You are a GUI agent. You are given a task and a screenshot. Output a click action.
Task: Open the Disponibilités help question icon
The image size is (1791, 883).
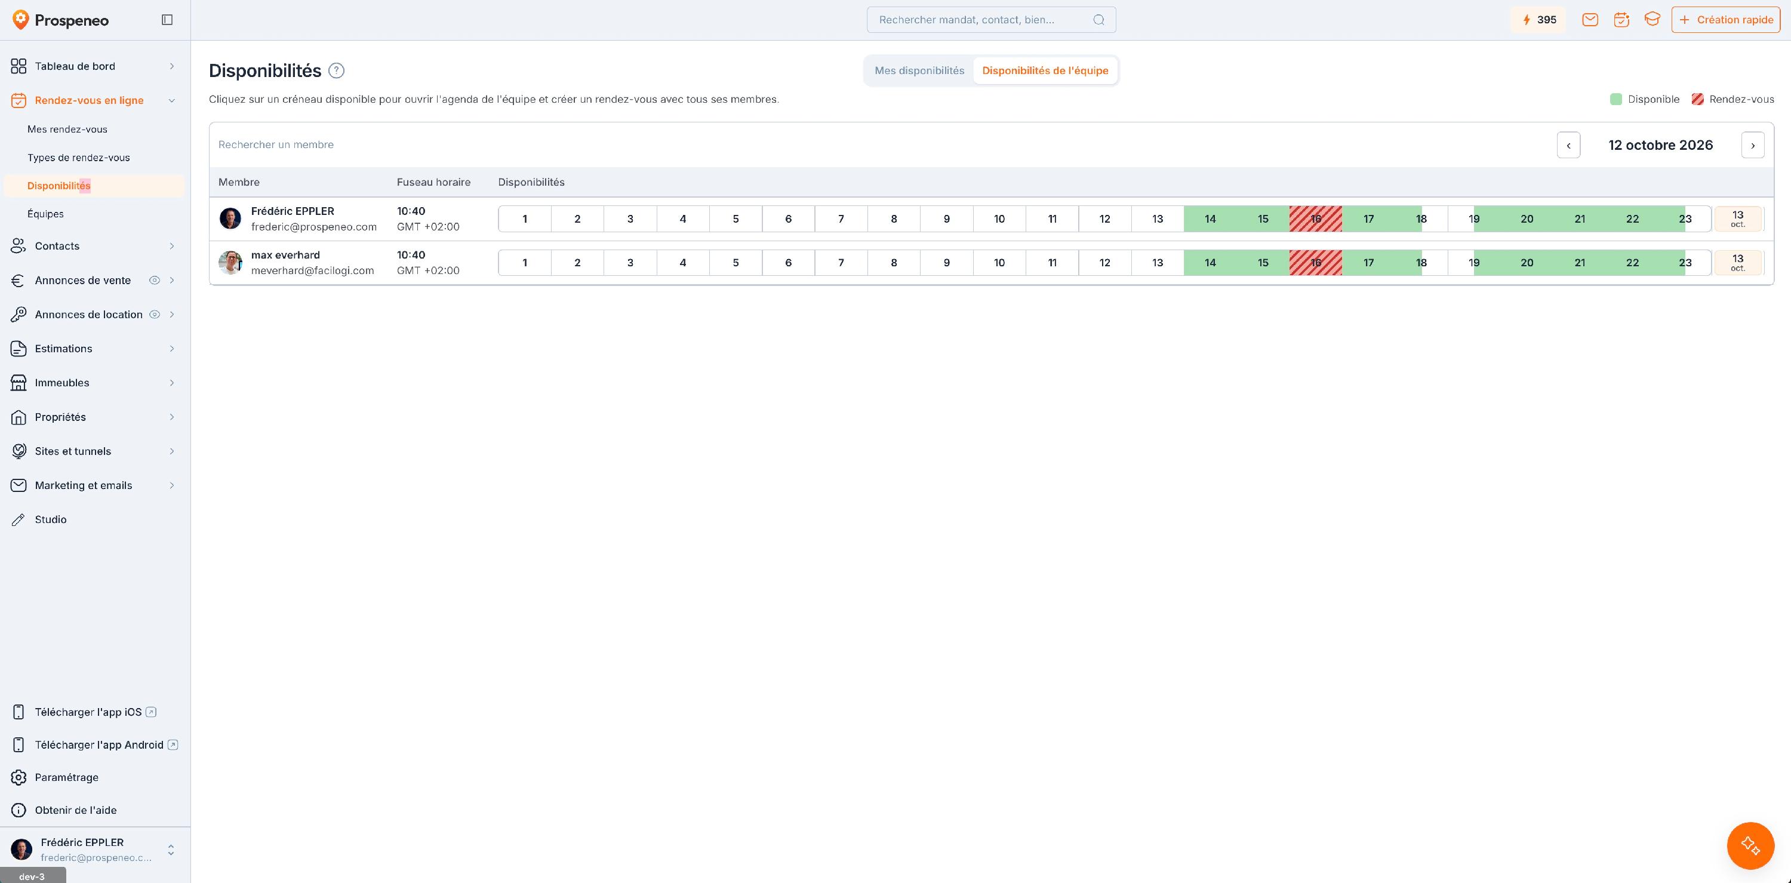click(x=337, y=70)
